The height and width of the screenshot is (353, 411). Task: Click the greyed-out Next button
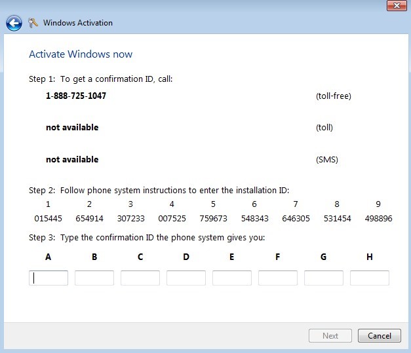[330, 336]
